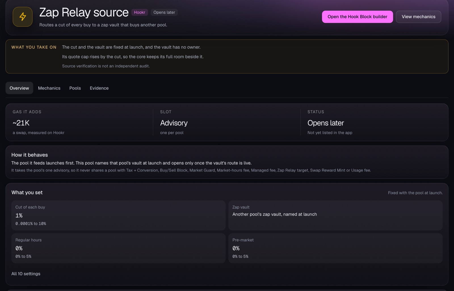
Task: Click the What you set heading
Action: 27,192
